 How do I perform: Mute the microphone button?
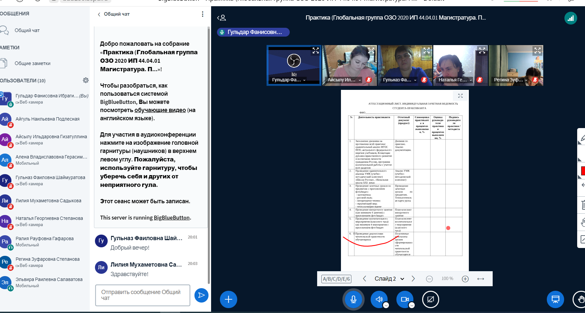(353, 299)
